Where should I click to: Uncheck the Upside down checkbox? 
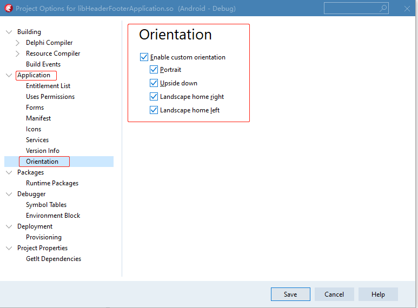154,83
